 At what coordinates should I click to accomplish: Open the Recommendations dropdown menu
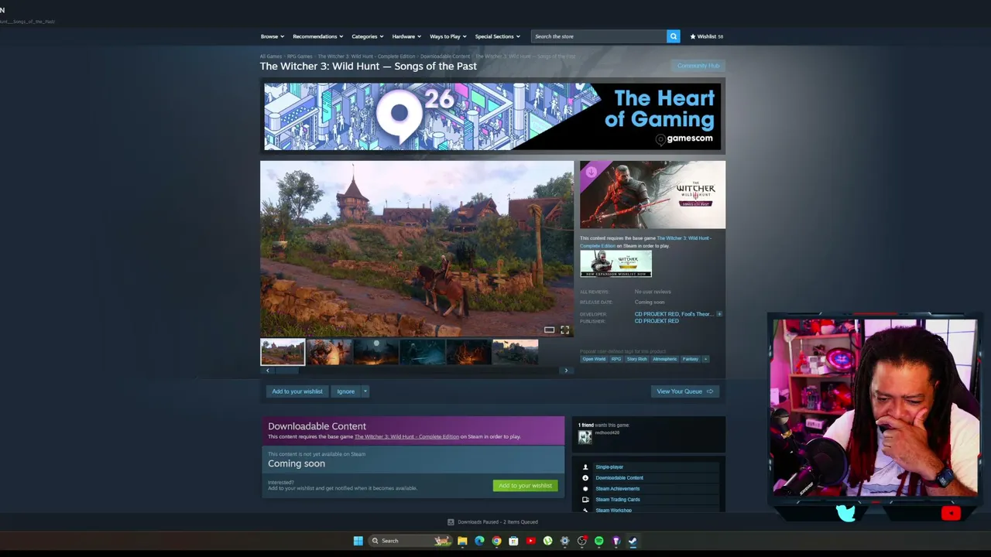318,36
